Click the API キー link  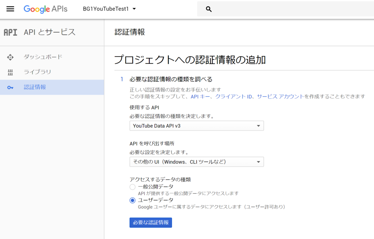[x=200, y=96]
